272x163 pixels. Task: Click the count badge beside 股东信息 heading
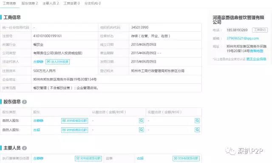pos(25,102)
